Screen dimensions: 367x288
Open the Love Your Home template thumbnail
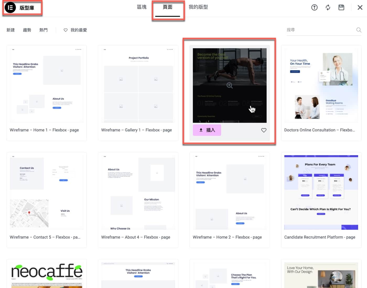point(321,275)
